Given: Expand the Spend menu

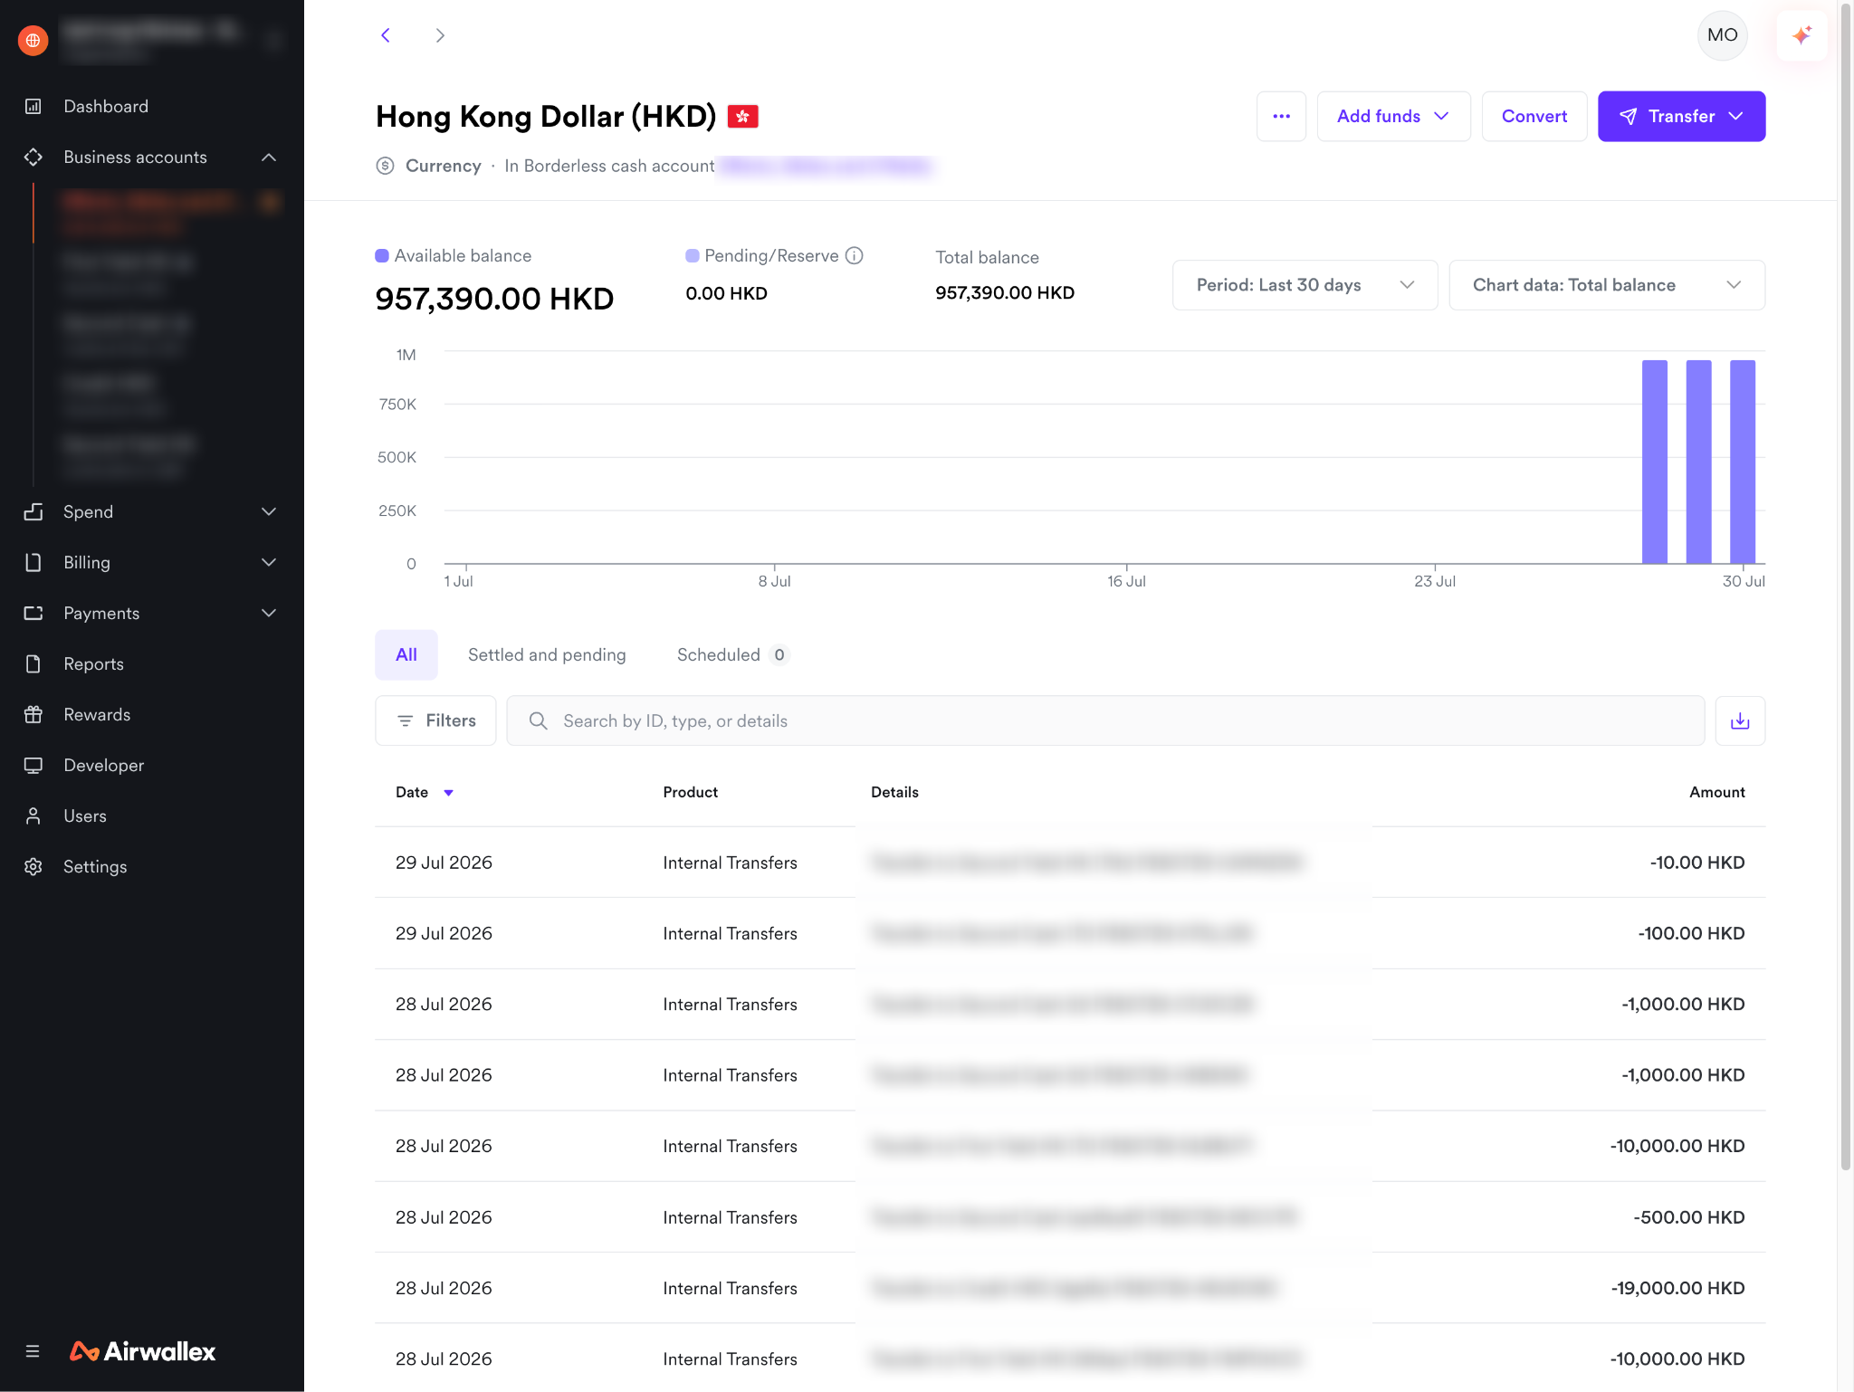Looking at the screenshot, I should tap(269, 512).
